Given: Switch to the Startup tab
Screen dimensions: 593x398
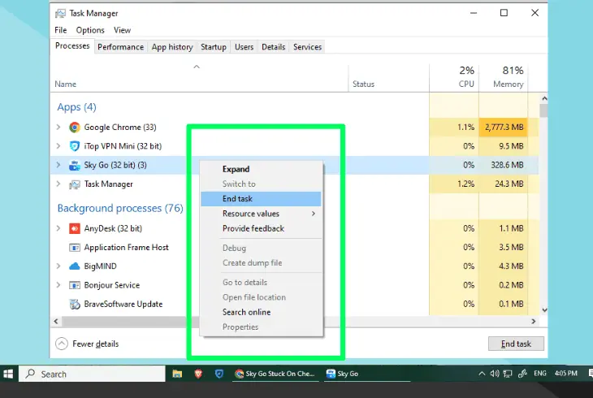Looking at the screenshot, I should (214, 47).
